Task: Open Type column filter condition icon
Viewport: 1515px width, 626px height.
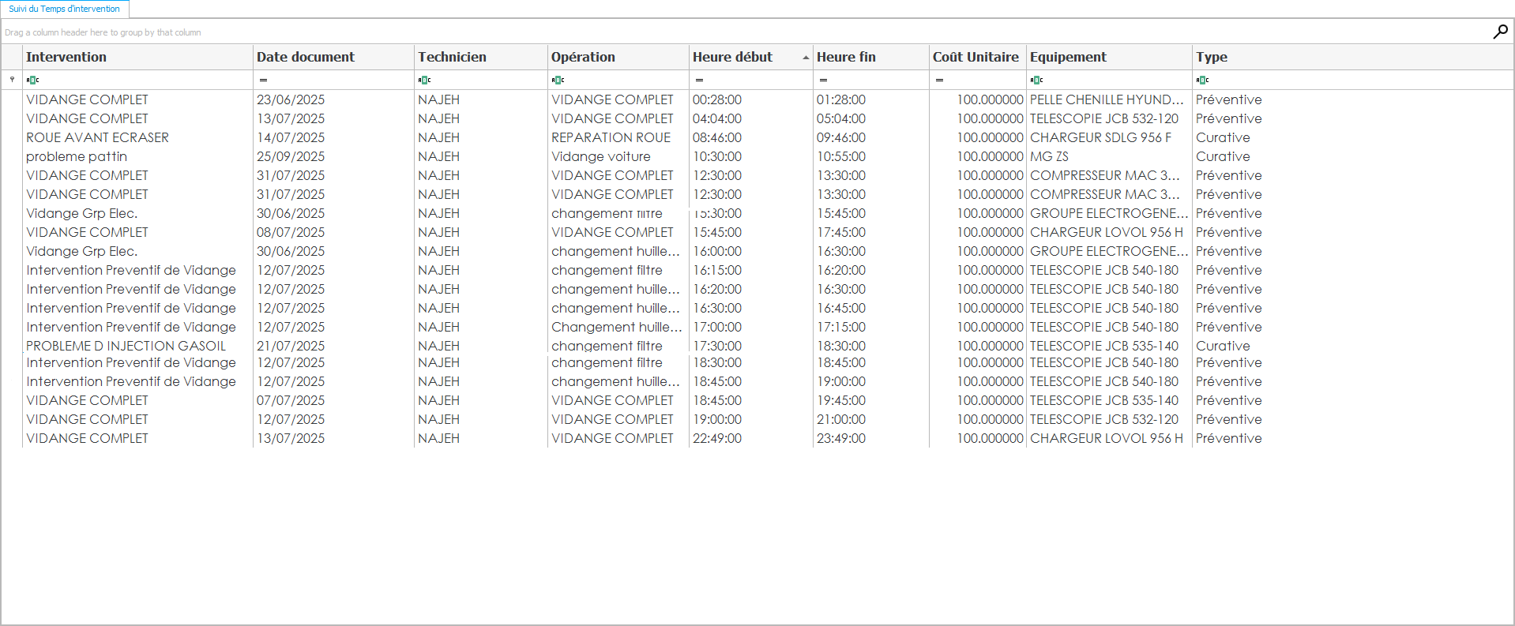Action: click(x=1202, y=80)
